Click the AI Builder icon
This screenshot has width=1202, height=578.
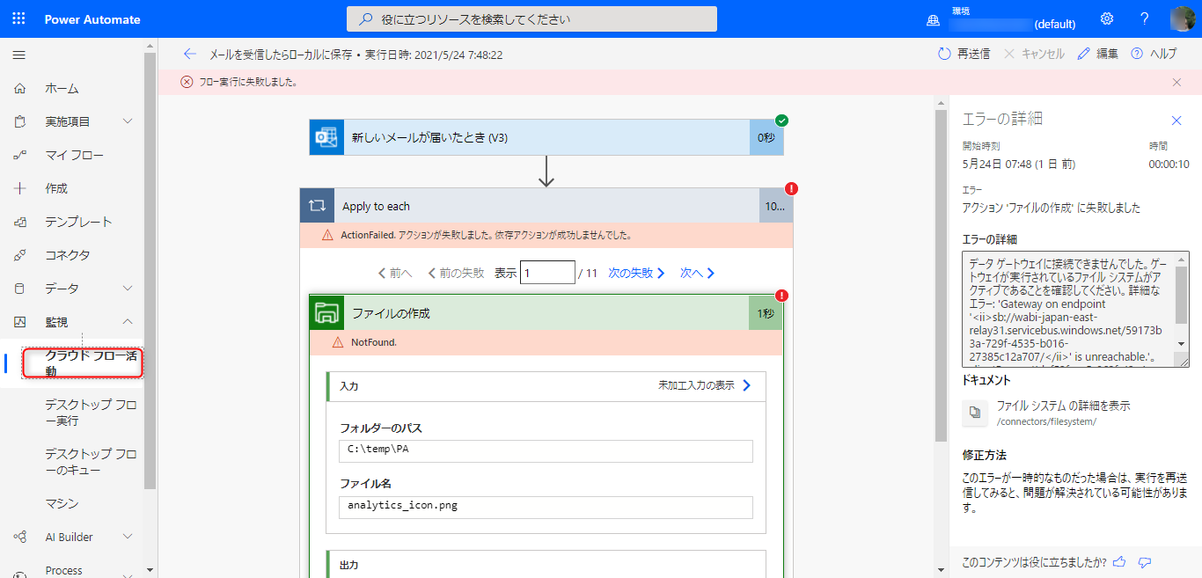click(19, 537)
